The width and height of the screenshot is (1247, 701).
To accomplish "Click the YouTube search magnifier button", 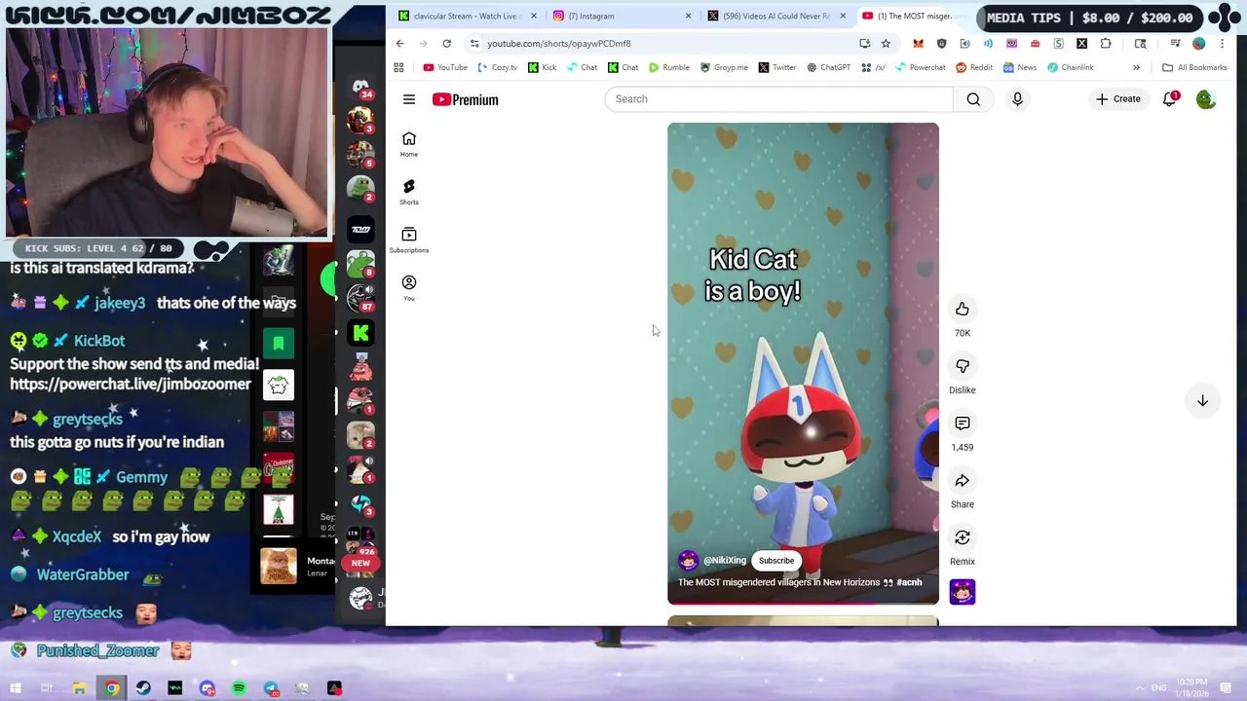I will [x=973, y=98].
